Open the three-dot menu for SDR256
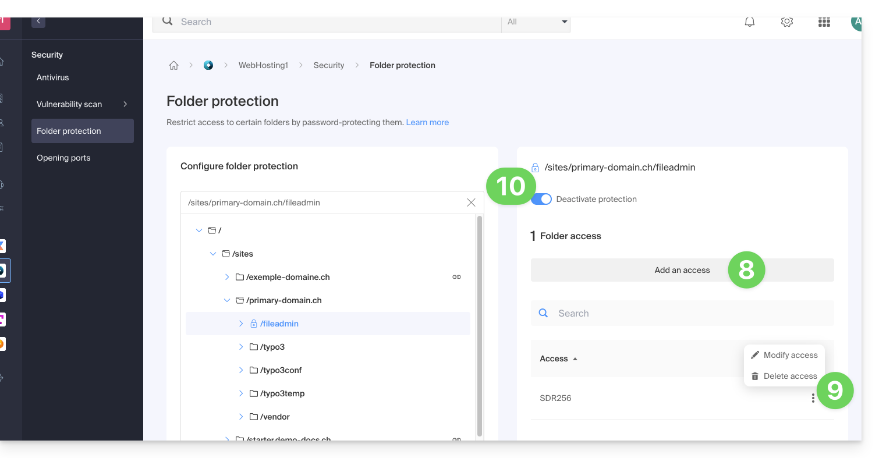Image resolution: width=879 pixels, height=458 pixels. point(813,398)
